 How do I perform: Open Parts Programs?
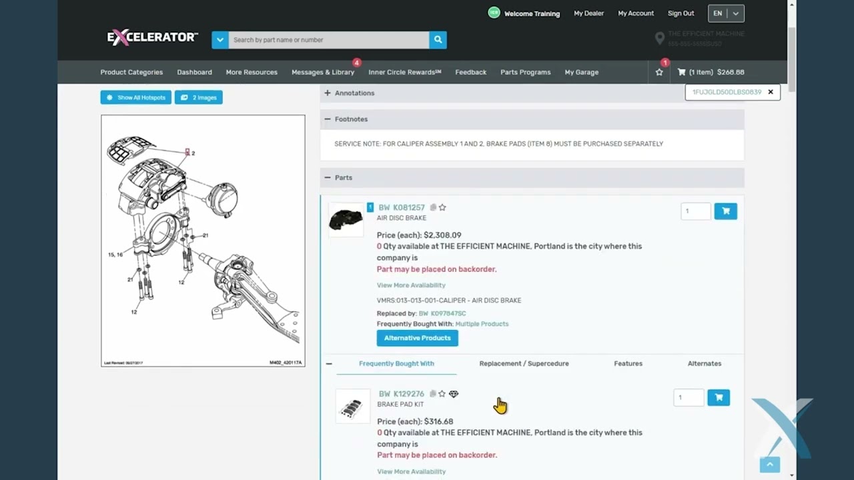tap(526, 72)
